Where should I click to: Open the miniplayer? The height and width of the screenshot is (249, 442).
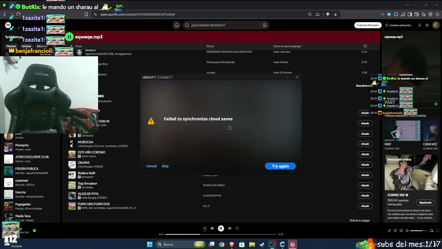pyautogui.click(x=431, y=231)
